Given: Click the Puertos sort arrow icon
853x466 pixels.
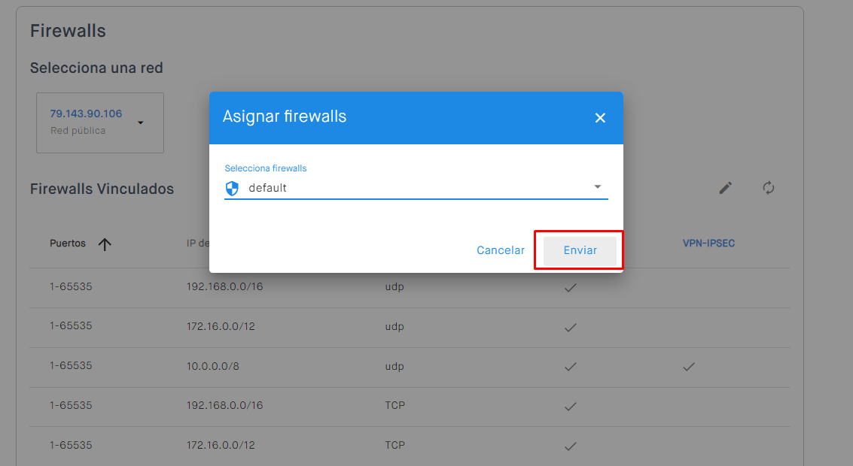Looking at the screenshot, I should tap(105, 244).
